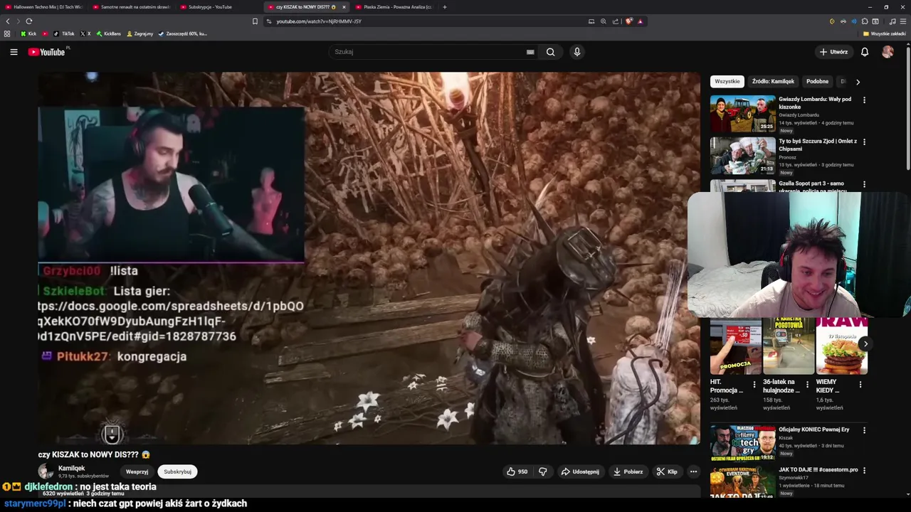
Task: Open options for Gwiazdy Lombardu video
Action: [864, 100]
